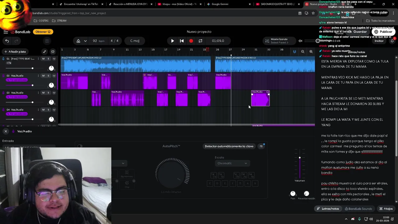Switch to the Letras/notas tab
The width and height of the screenshot is (398, 224).
328,209
